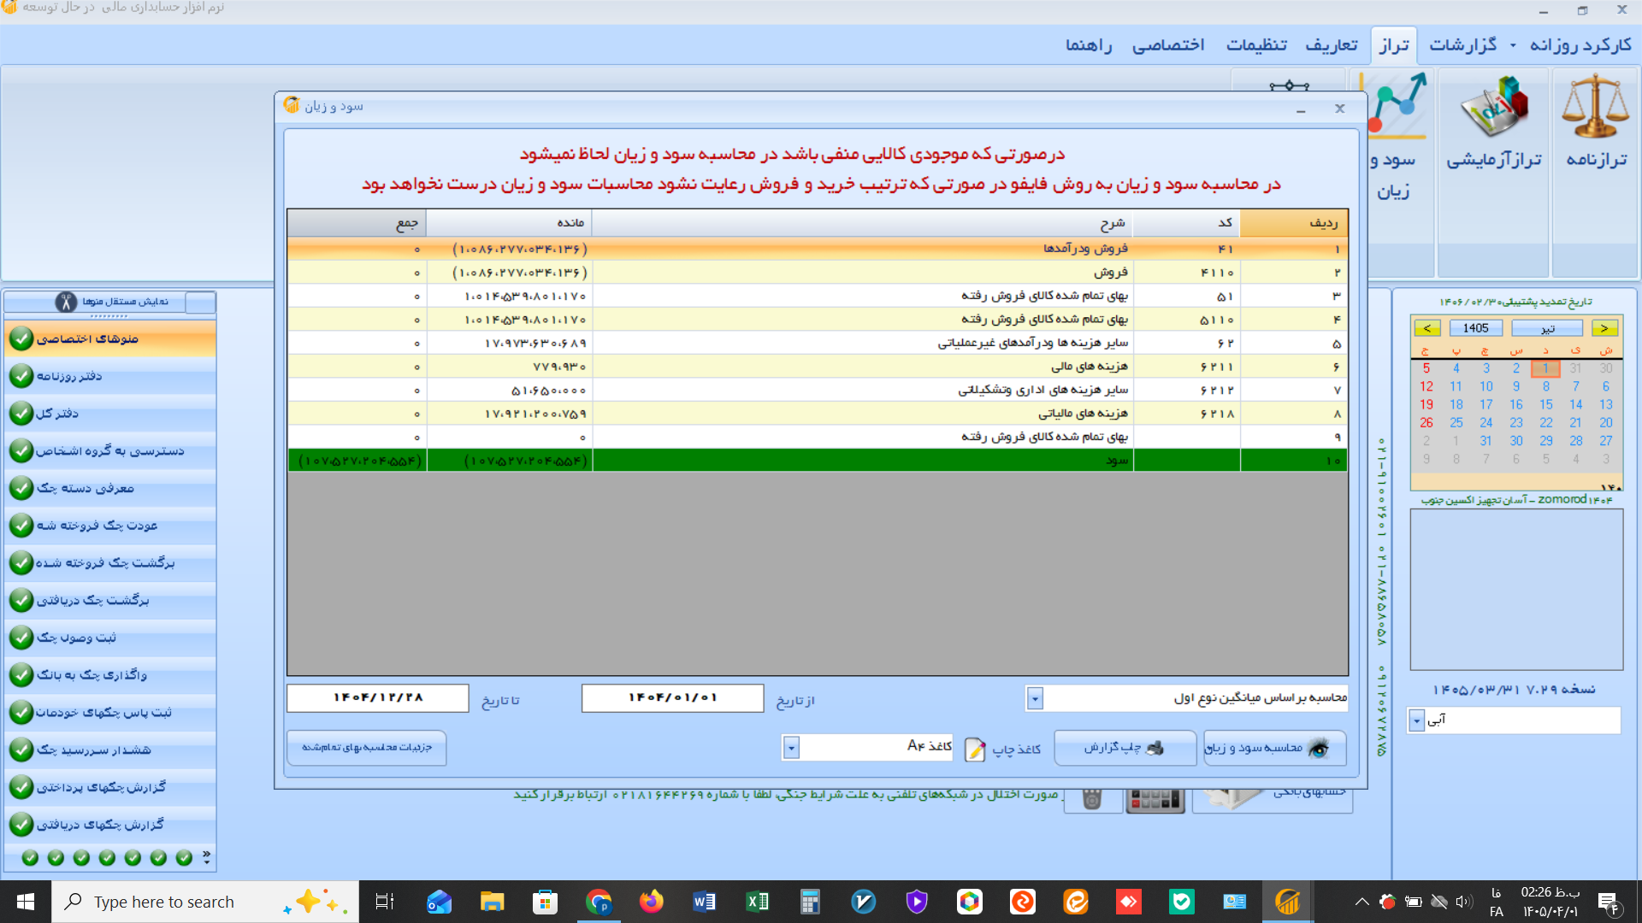
Task: Click the green check icon beside دفتر کل
Action: (x=21, y=414)
